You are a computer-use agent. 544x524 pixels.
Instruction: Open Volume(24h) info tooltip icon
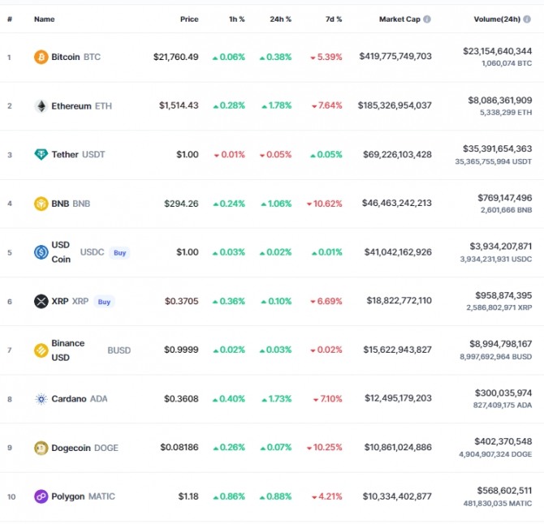(x=527, y=19)
